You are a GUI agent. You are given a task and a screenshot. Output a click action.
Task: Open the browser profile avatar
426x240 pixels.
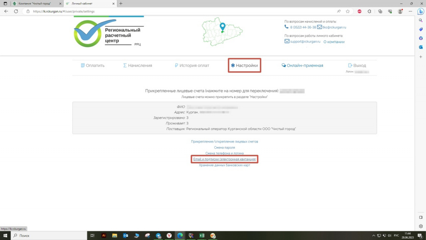point(400,11)
